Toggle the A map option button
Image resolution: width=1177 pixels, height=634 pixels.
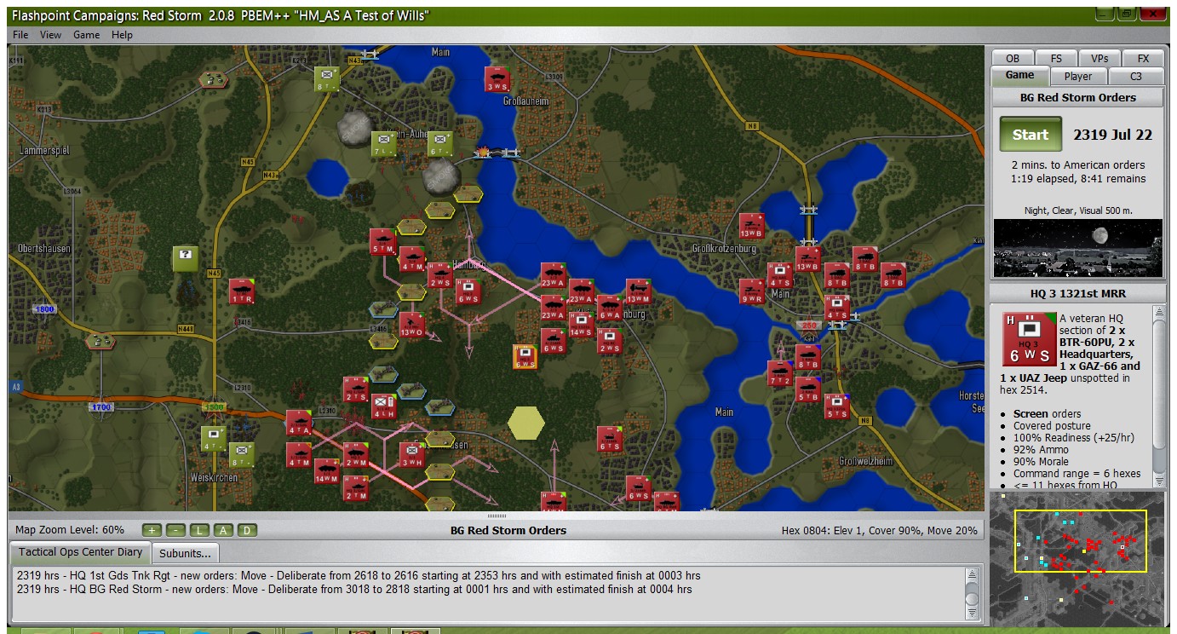222,530
